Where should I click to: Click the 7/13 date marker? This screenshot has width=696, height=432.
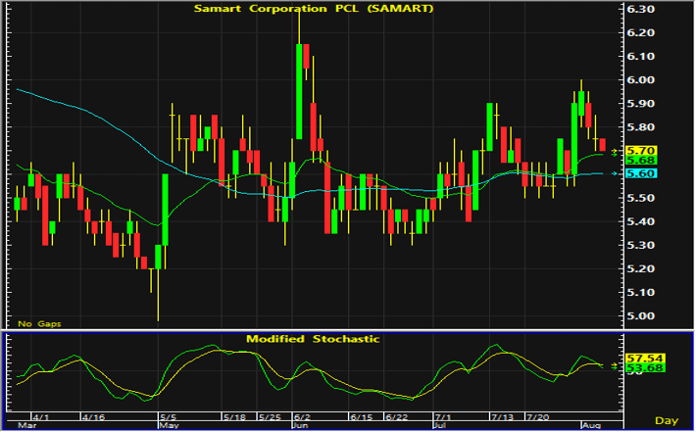[502, 417]
